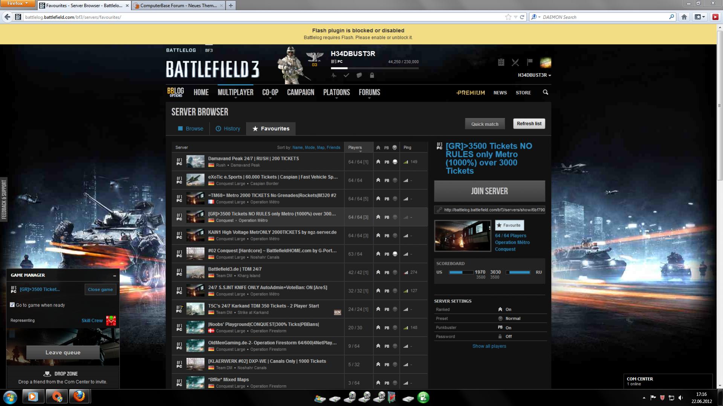Click Skill Crew platoon emblem in Game Manager
The width and height of the screenshot is (723, 406).
pos(111,320)
